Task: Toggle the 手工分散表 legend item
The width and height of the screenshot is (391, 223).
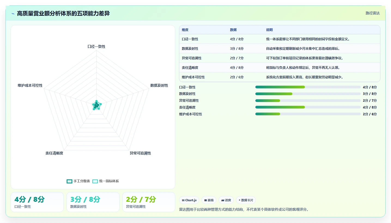Action: (78, 181)
